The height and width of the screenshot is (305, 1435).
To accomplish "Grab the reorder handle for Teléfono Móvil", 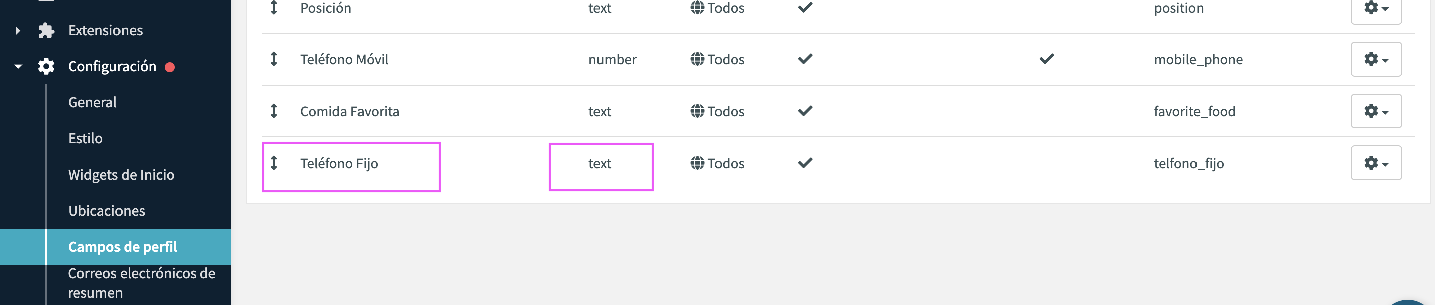I will 274,59.
